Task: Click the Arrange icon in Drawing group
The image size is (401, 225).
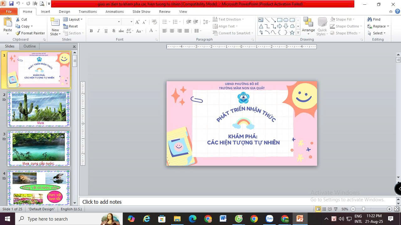Action: click(x=308, y=23)
